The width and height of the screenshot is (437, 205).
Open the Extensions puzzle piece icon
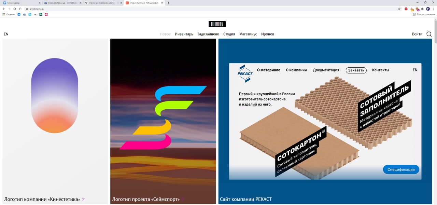point(423,9)
